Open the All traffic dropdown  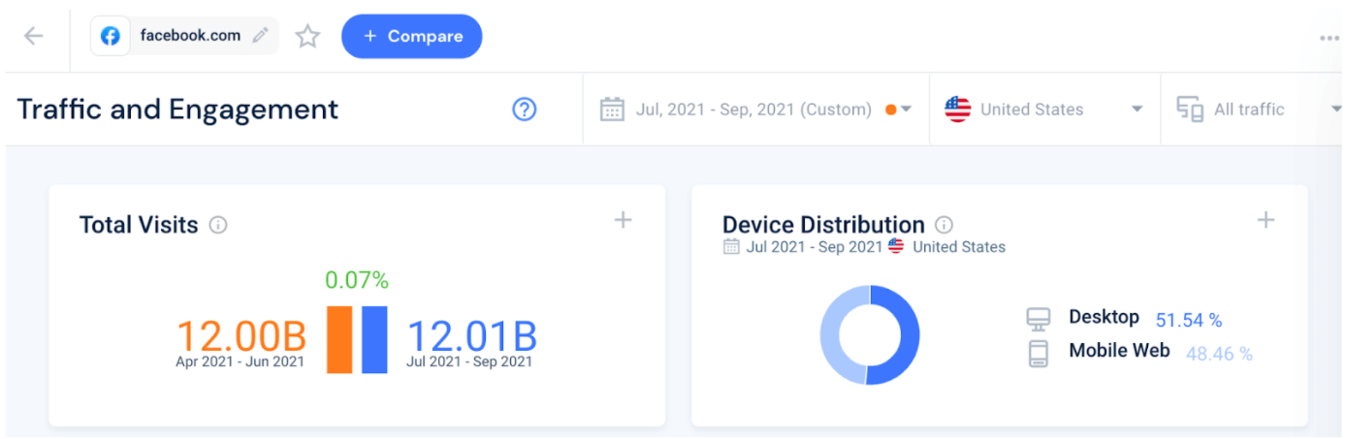pyautogui.click(x=1253, y=110)
